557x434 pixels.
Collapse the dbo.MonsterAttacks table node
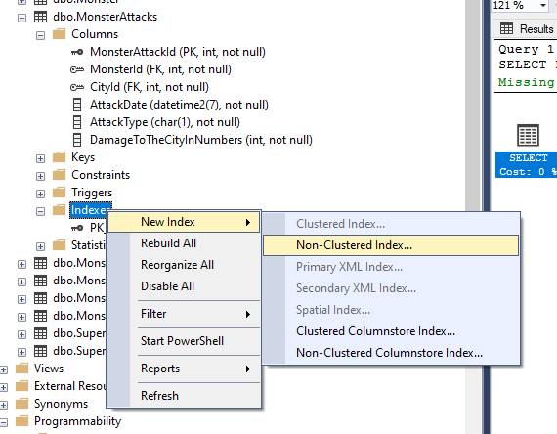pos(22,18)
